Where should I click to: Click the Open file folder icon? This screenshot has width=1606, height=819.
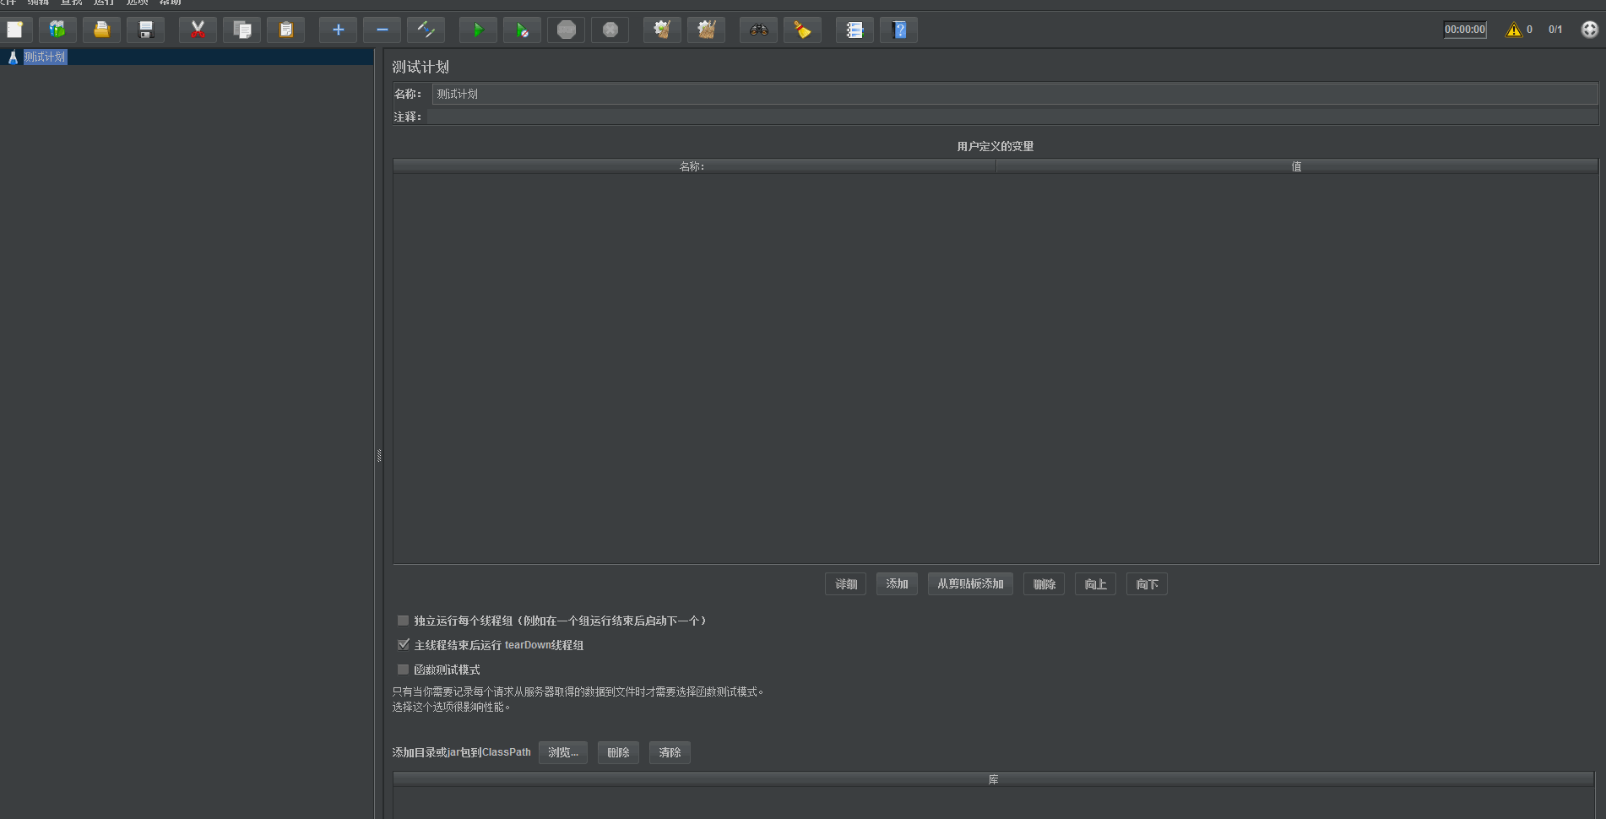[101, 30]
